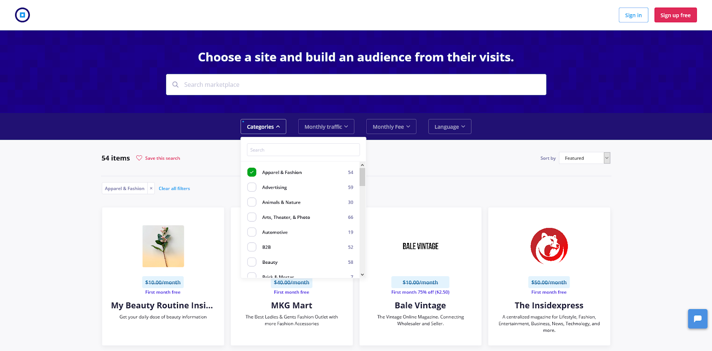Open the live chat widget

697,319
